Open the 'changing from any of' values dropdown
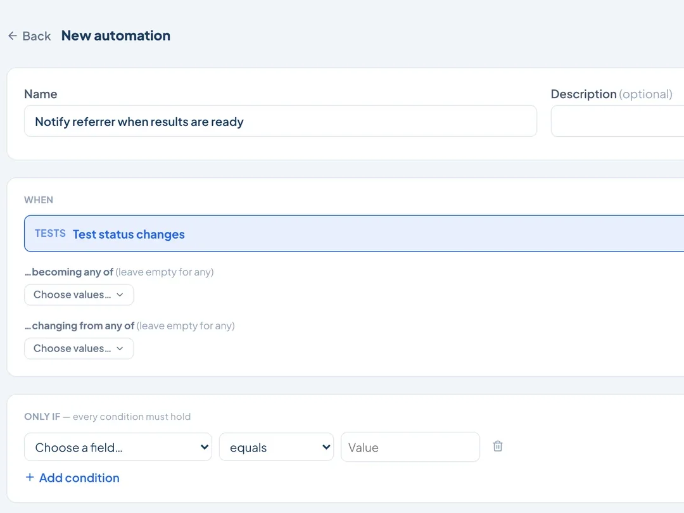Viewport: 684px width, 513px height. (x=79, y=348)
